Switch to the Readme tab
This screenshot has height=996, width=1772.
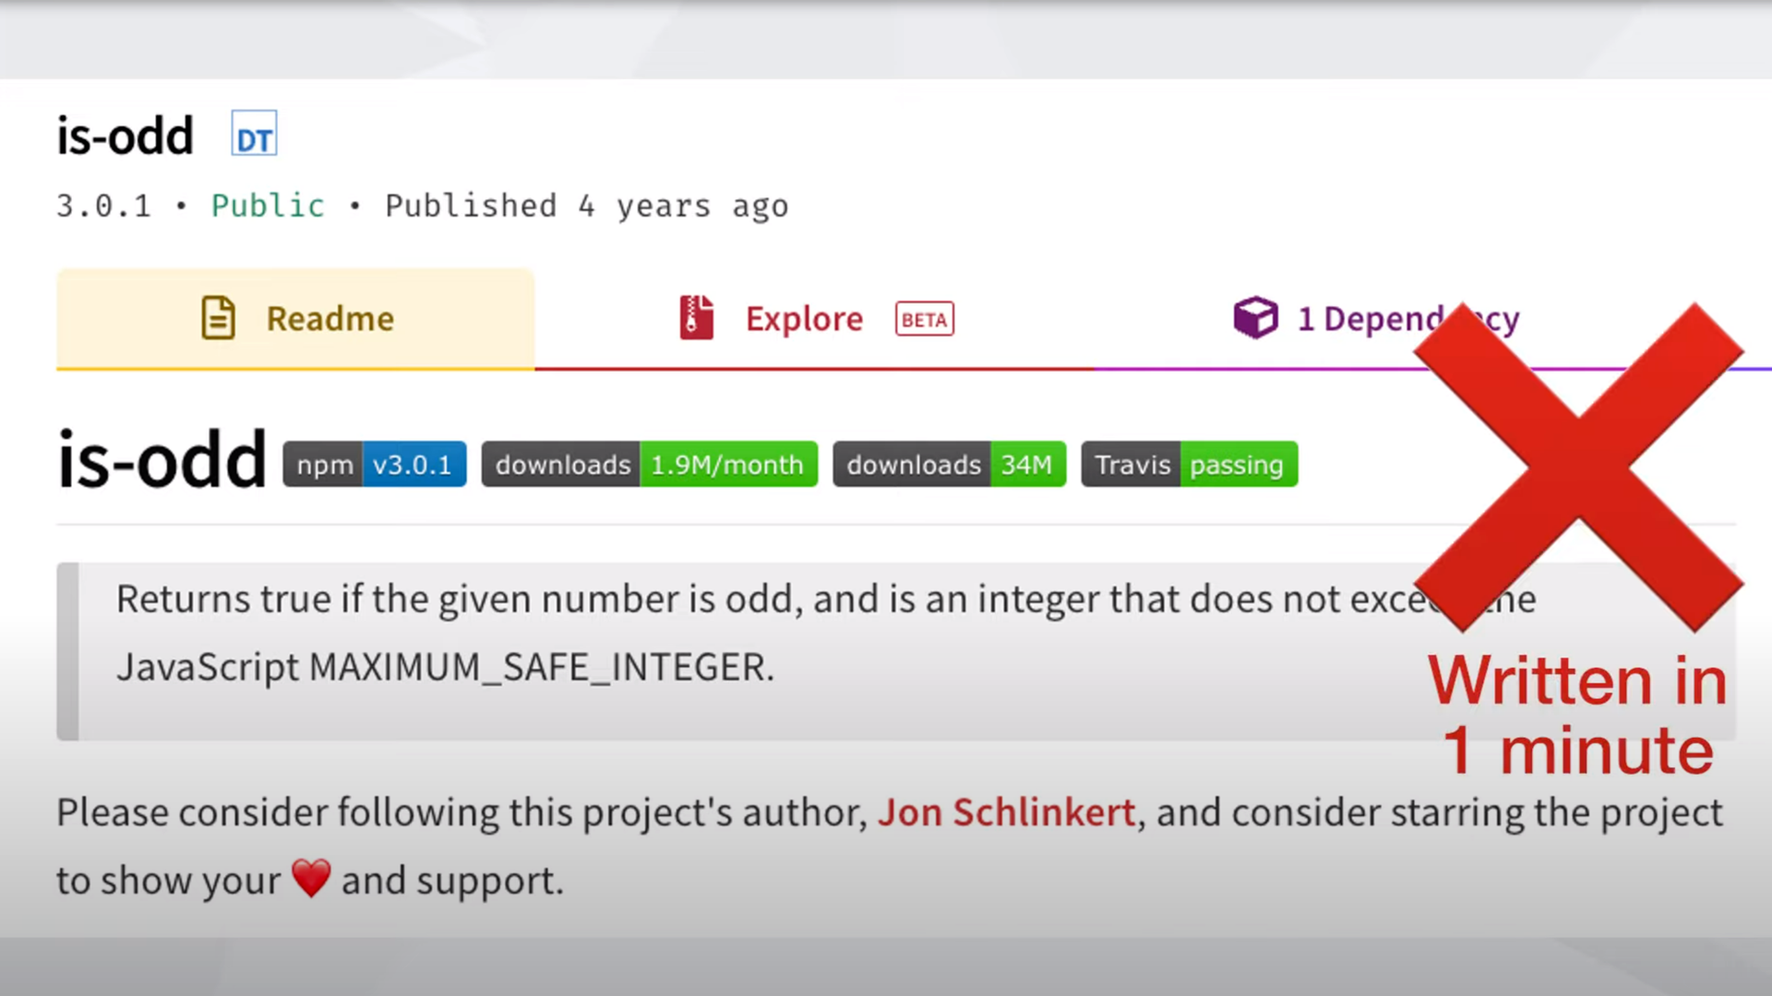tap(295, 319)
